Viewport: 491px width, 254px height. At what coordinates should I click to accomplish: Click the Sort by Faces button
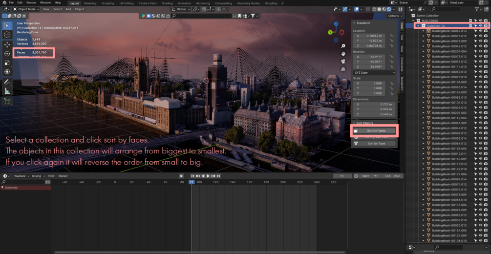click(x=376, y=131)
